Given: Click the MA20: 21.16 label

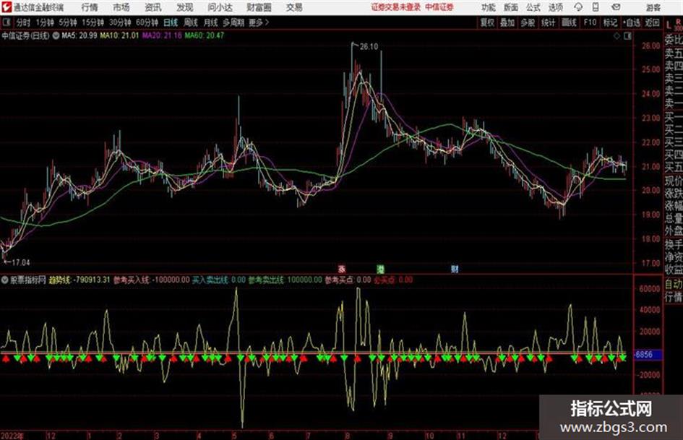Looking at the screenshot, I should [x=162, y=35].
